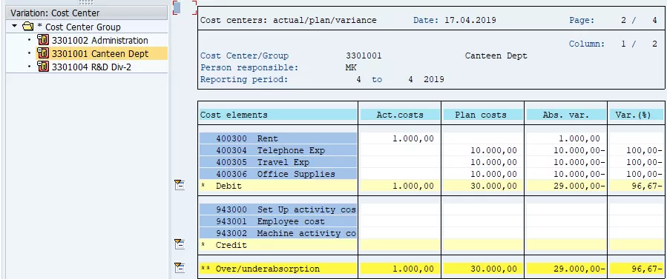Screen dimensions: 667x279
Task: Click the Plan costs column header
Action: pos(483,115)
